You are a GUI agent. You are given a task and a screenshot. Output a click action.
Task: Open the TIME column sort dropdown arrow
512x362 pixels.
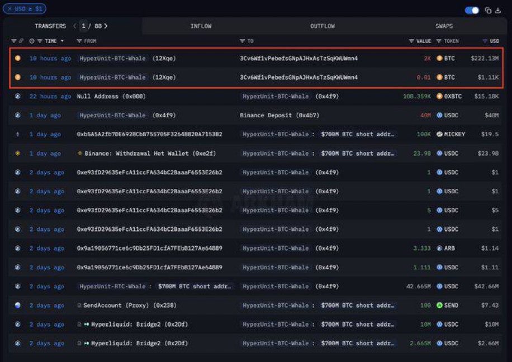(61, 41)
